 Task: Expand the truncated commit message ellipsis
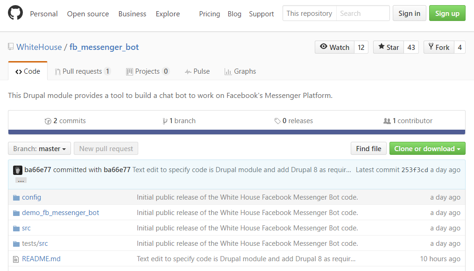21,179
